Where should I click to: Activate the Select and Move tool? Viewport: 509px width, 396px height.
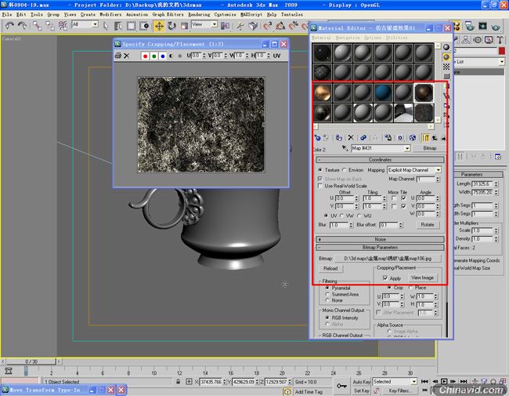[x=159, y=26]
